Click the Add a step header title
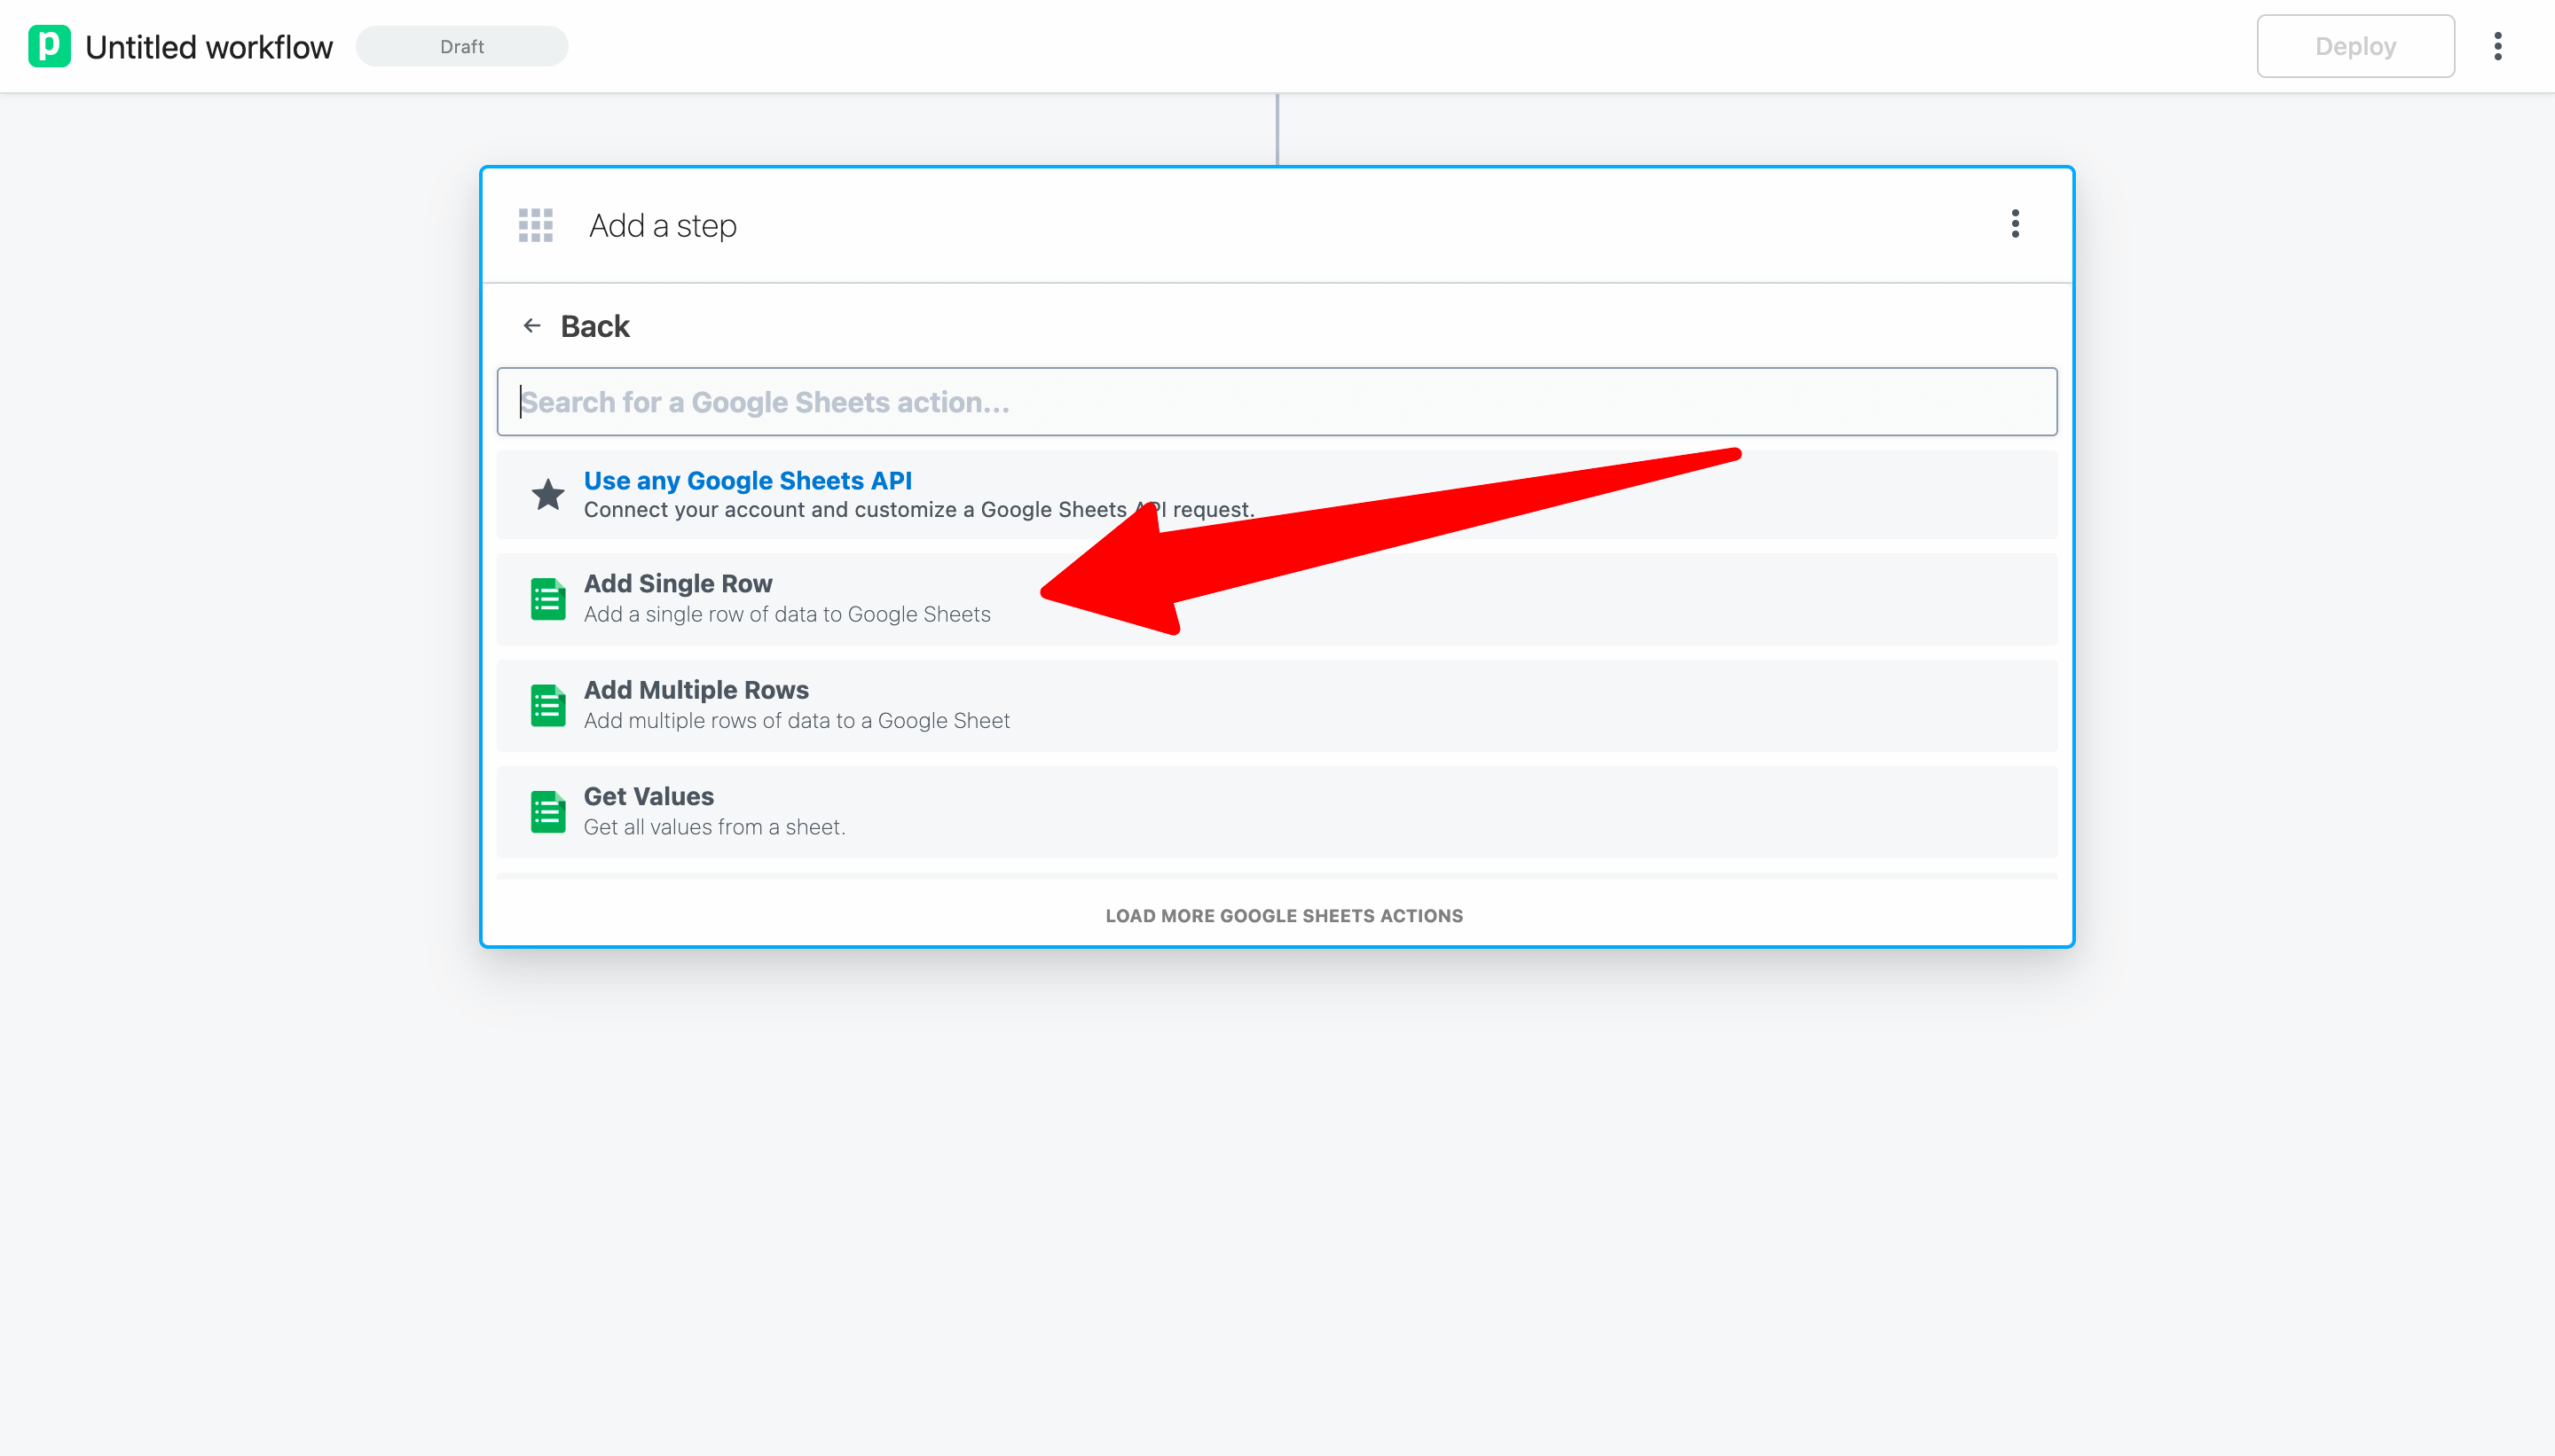This screenshot has height=1456, width=2555. coord(662,226)
